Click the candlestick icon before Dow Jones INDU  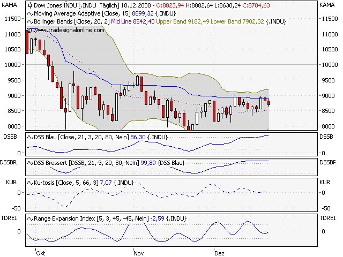[x=30, y=5]
